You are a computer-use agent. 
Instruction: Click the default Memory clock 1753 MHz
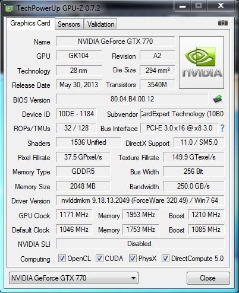[x=140, y=230]
